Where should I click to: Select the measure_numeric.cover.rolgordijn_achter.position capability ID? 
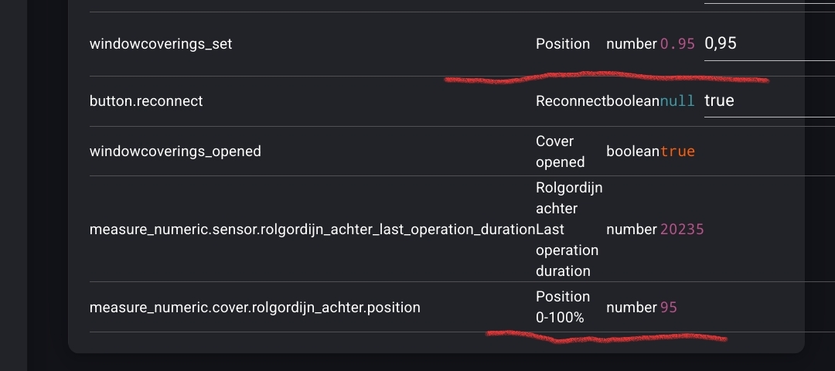[255, 308]
